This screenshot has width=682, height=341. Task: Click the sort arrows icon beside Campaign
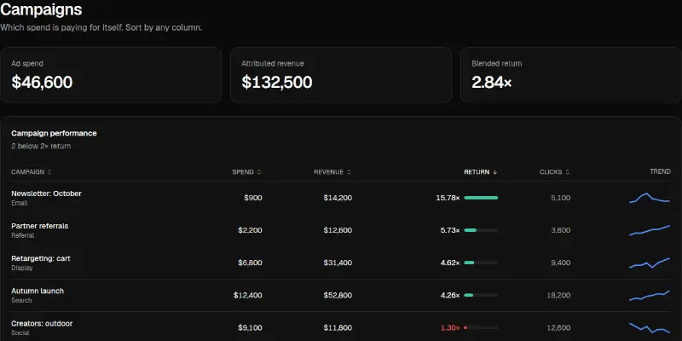[x=49, y=172]
